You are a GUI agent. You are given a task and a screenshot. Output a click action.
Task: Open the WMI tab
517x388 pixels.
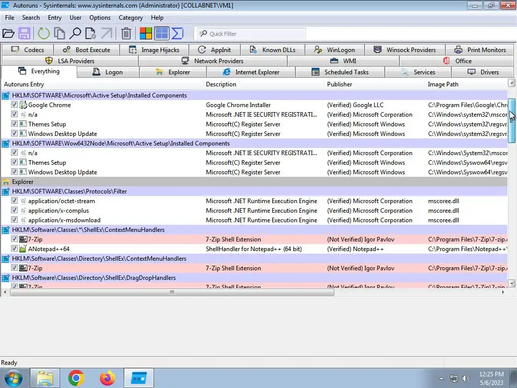click(x=343, y=61)
